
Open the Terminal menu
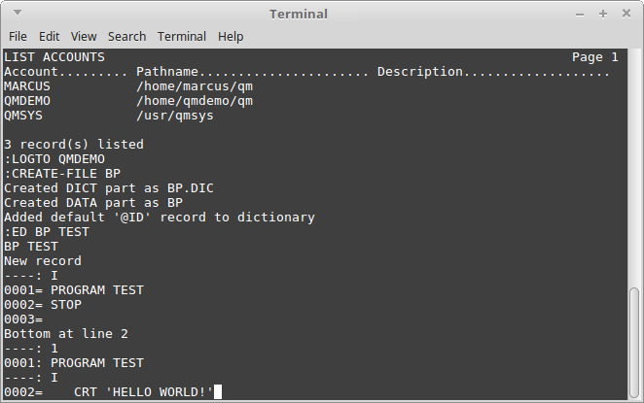pos(182,37)
